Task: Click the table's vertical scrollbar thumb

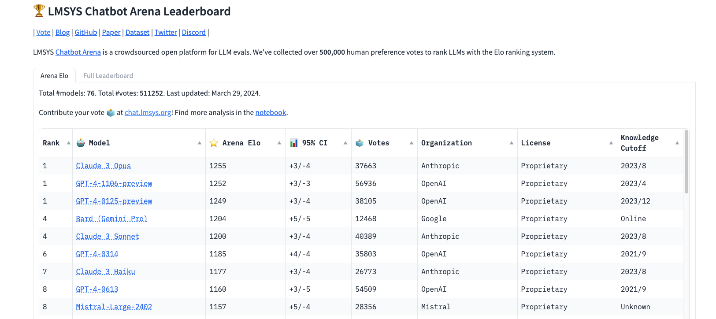Action: [x=686, y=162]
